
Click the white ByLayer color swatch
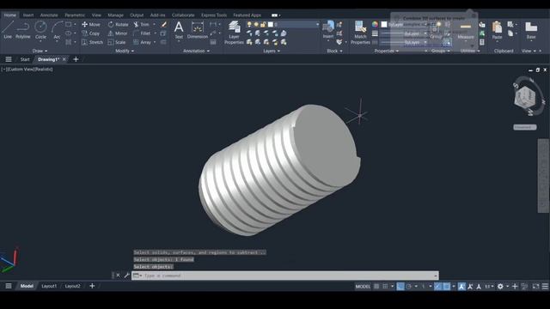[384, 24]
